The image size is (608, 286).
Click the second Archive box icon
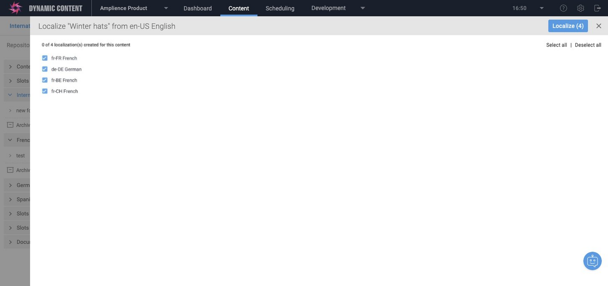pyautogui.click(x=10, y=170)
